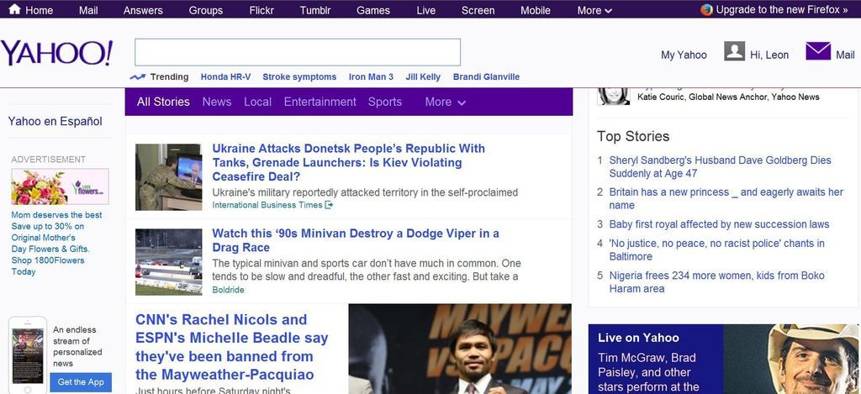Click the Boldride source link
Screen dimensions: 861x394
(x=229, y=290)
